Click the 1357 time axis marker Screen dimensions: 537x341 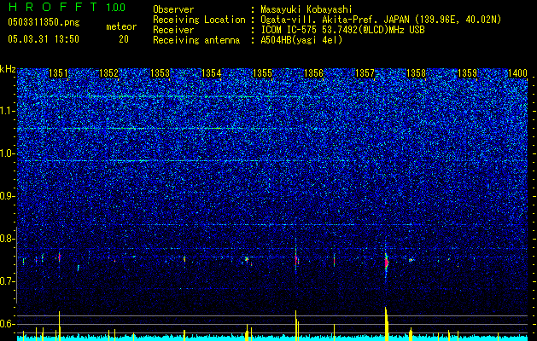coord(365,73)
